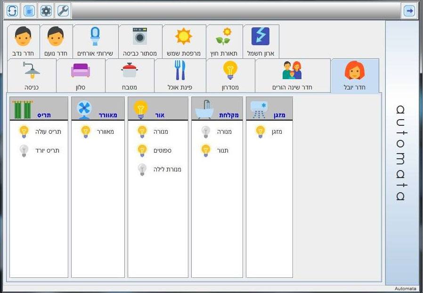Toggle the מזגן air conditioner bulb
The width and height of the screenshot is (423, 293).
pyautogui.click(x=260, y=132)
